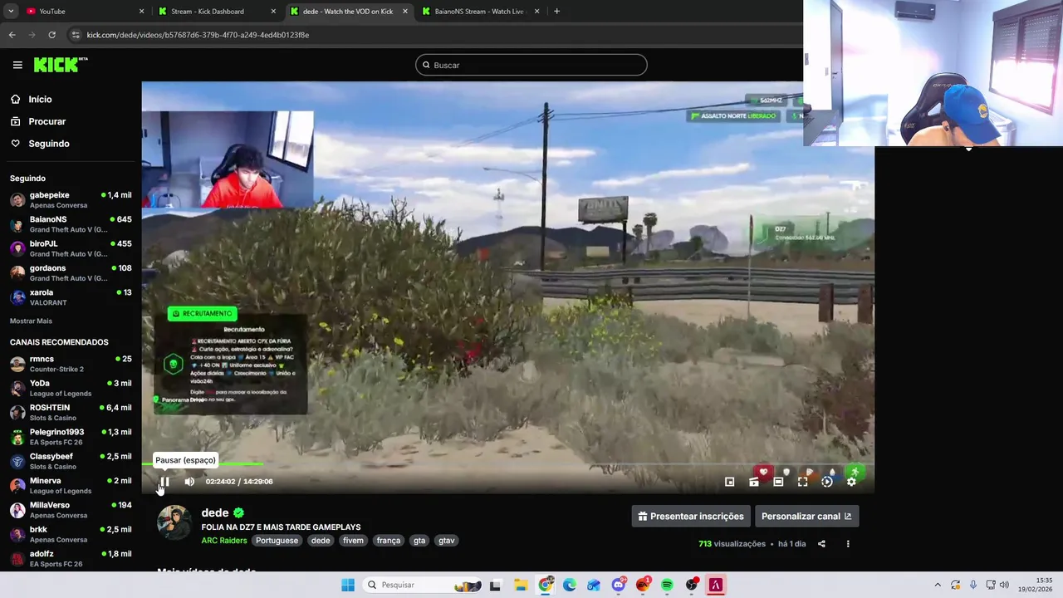Open Microsoft Edge from the taskbar
This screenshot has height=598, width=1063.
click(x=570, y=585)
